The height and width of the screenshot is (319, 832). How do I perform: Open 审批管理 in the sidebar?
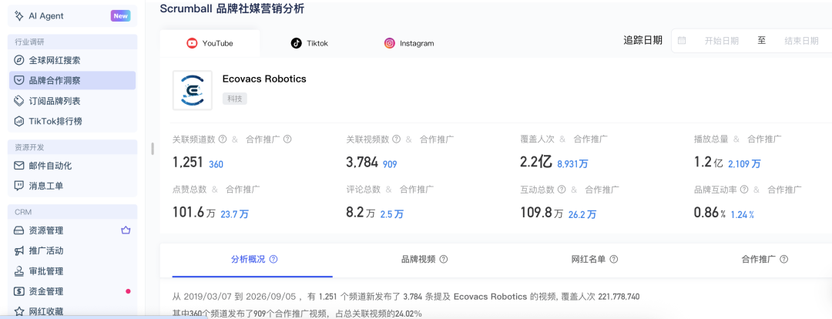[x=72, y=271]
